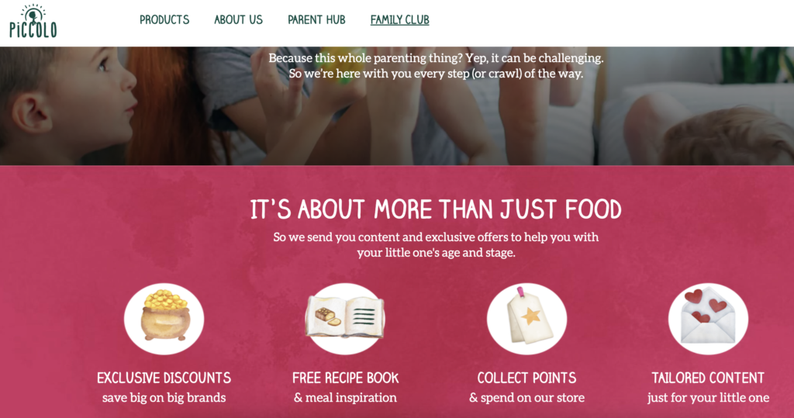Click the pot of gold coins icon
This screenshot has height=418, width=794.
164,319
